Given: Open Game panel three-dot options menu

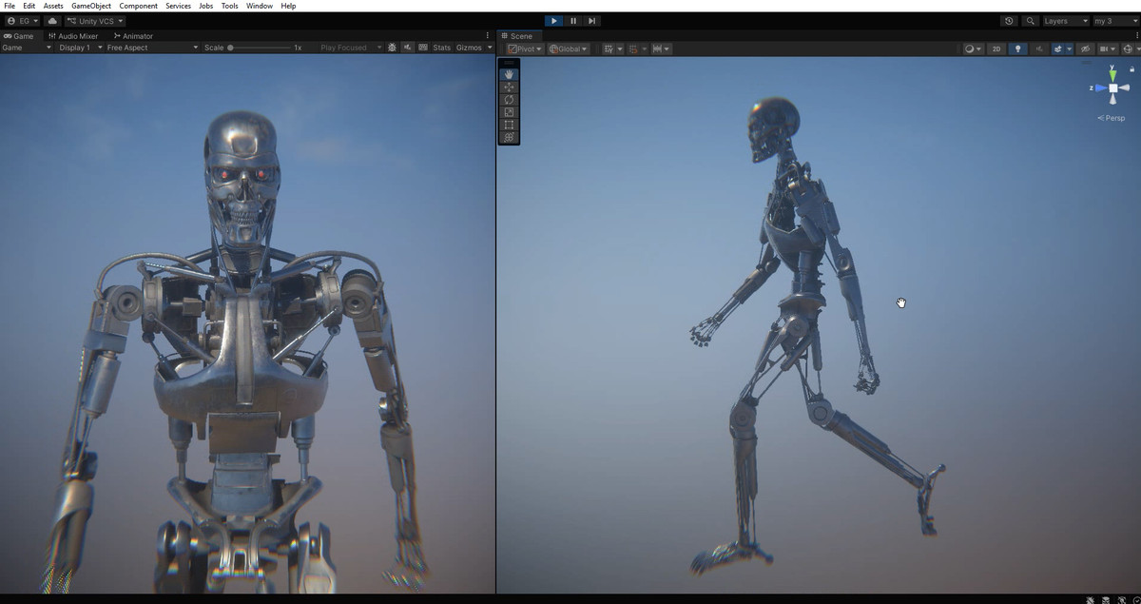Looking at the screenshot, I should 488,36.
